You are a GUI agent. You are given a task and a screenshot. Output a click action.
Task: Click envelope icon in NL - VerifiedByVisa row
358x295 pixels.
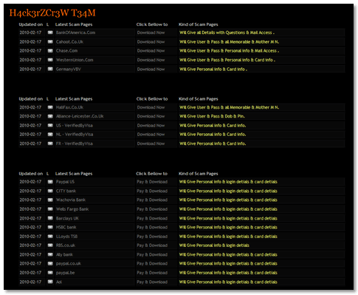tap(50, 135)
